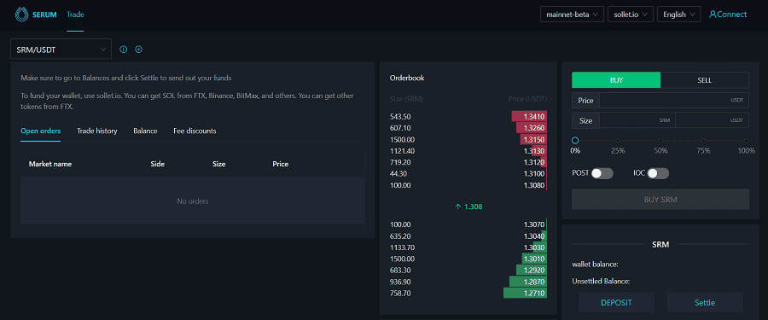Screen dimensions: 768x320
Task: Focus the Size USDT input field
Action: (713, 120)
